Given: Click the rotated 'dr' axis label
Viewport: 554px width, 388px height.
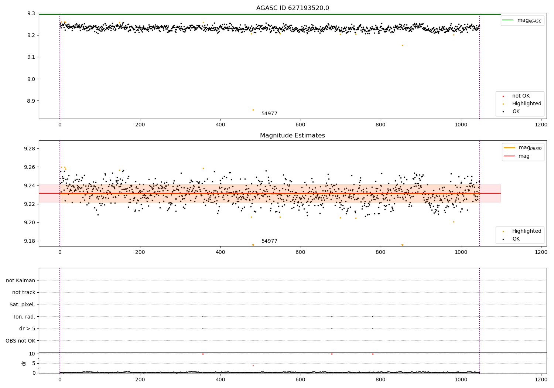Looking at the screenshot, I should 24,363.
